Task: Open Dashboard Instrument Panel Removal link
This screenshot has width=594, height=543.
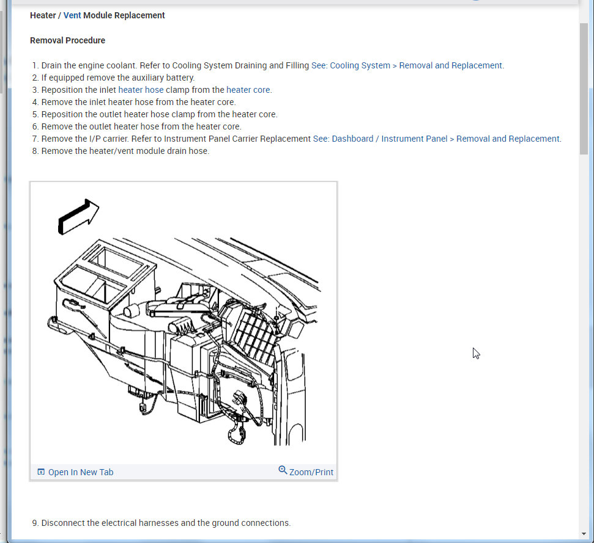Action: [437, 139]
